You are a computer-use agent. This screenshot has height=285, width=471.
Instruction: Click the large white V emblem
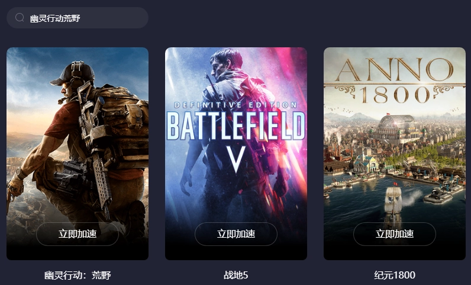pos(236,160)
